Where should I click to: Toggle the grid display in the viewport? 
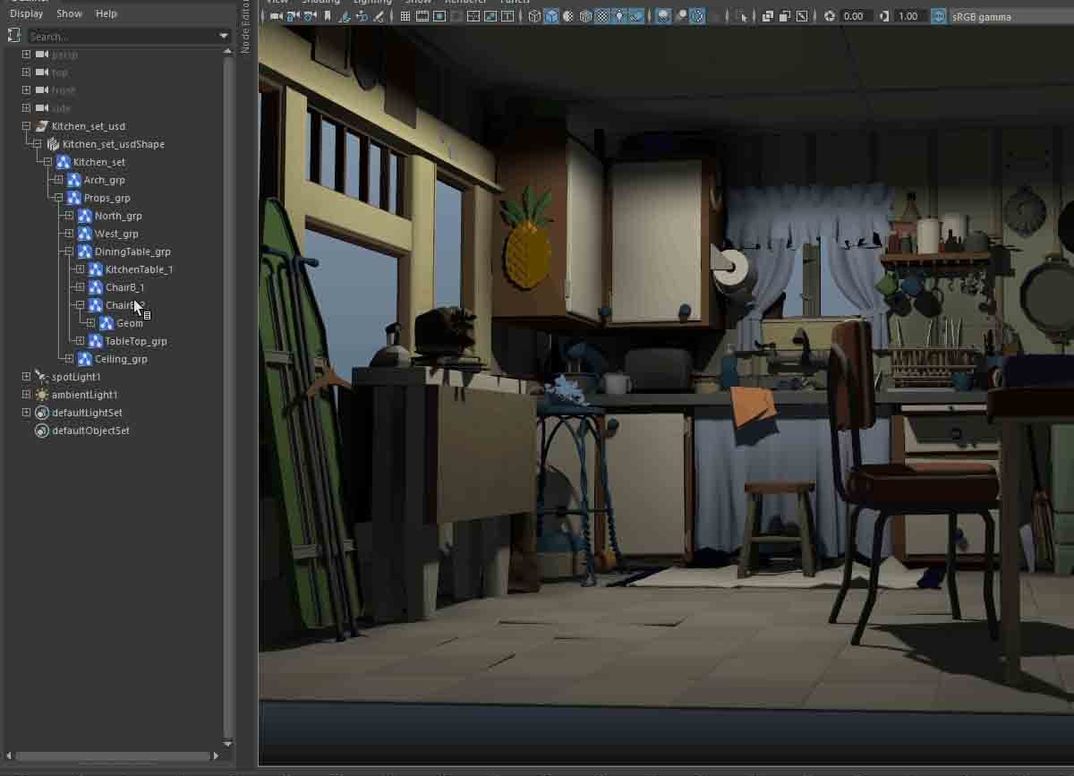405,15
